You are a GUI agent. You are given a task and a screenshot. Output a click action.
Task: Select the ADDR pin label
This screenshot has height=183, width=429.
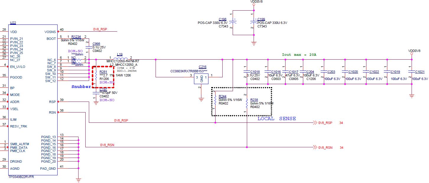14,102
